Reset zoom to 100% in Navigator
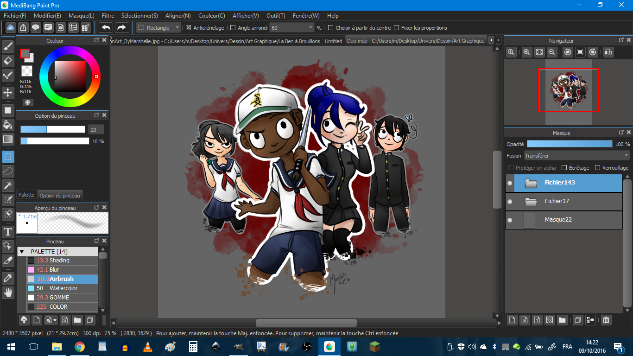633x356 pixels. (511, 52)
